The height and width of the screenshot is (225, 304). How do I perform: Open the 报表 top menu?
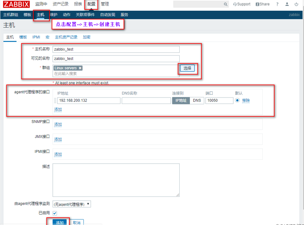tap(78, 4)
